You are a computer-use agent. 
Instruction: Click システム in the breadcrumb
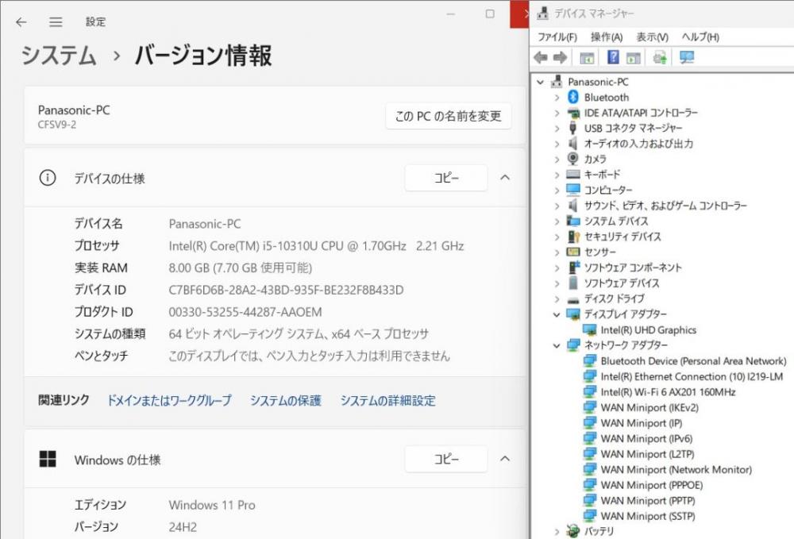point(58,55)
